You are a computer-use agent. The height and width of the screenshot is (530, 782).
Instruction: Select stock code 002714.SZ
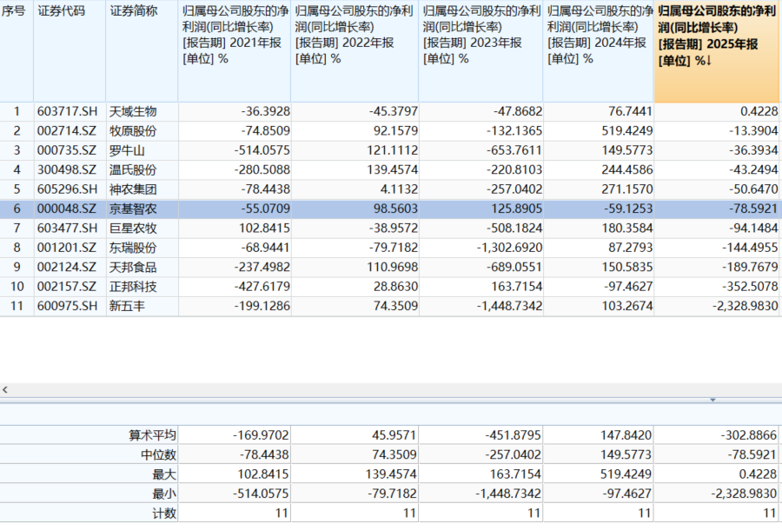(x=67, y=130)
